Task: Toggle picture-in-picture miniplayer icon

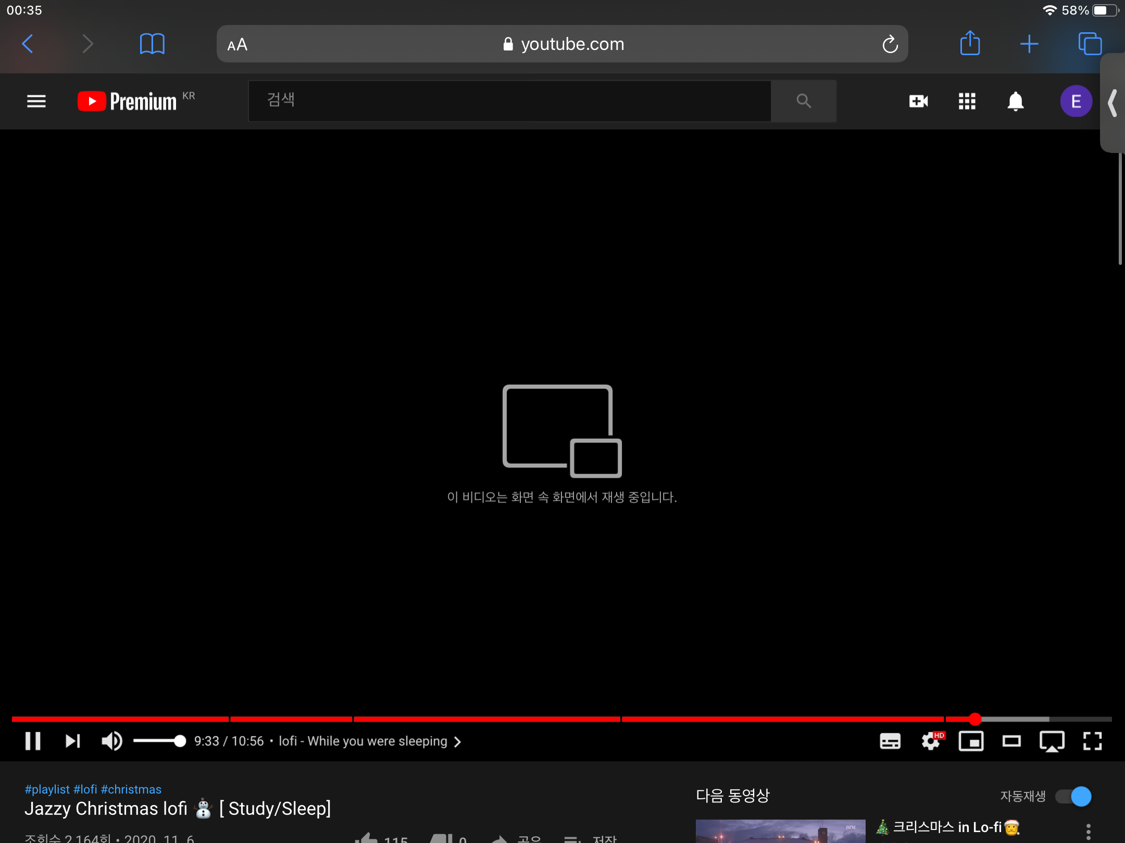Action: (x=971, y=741)
